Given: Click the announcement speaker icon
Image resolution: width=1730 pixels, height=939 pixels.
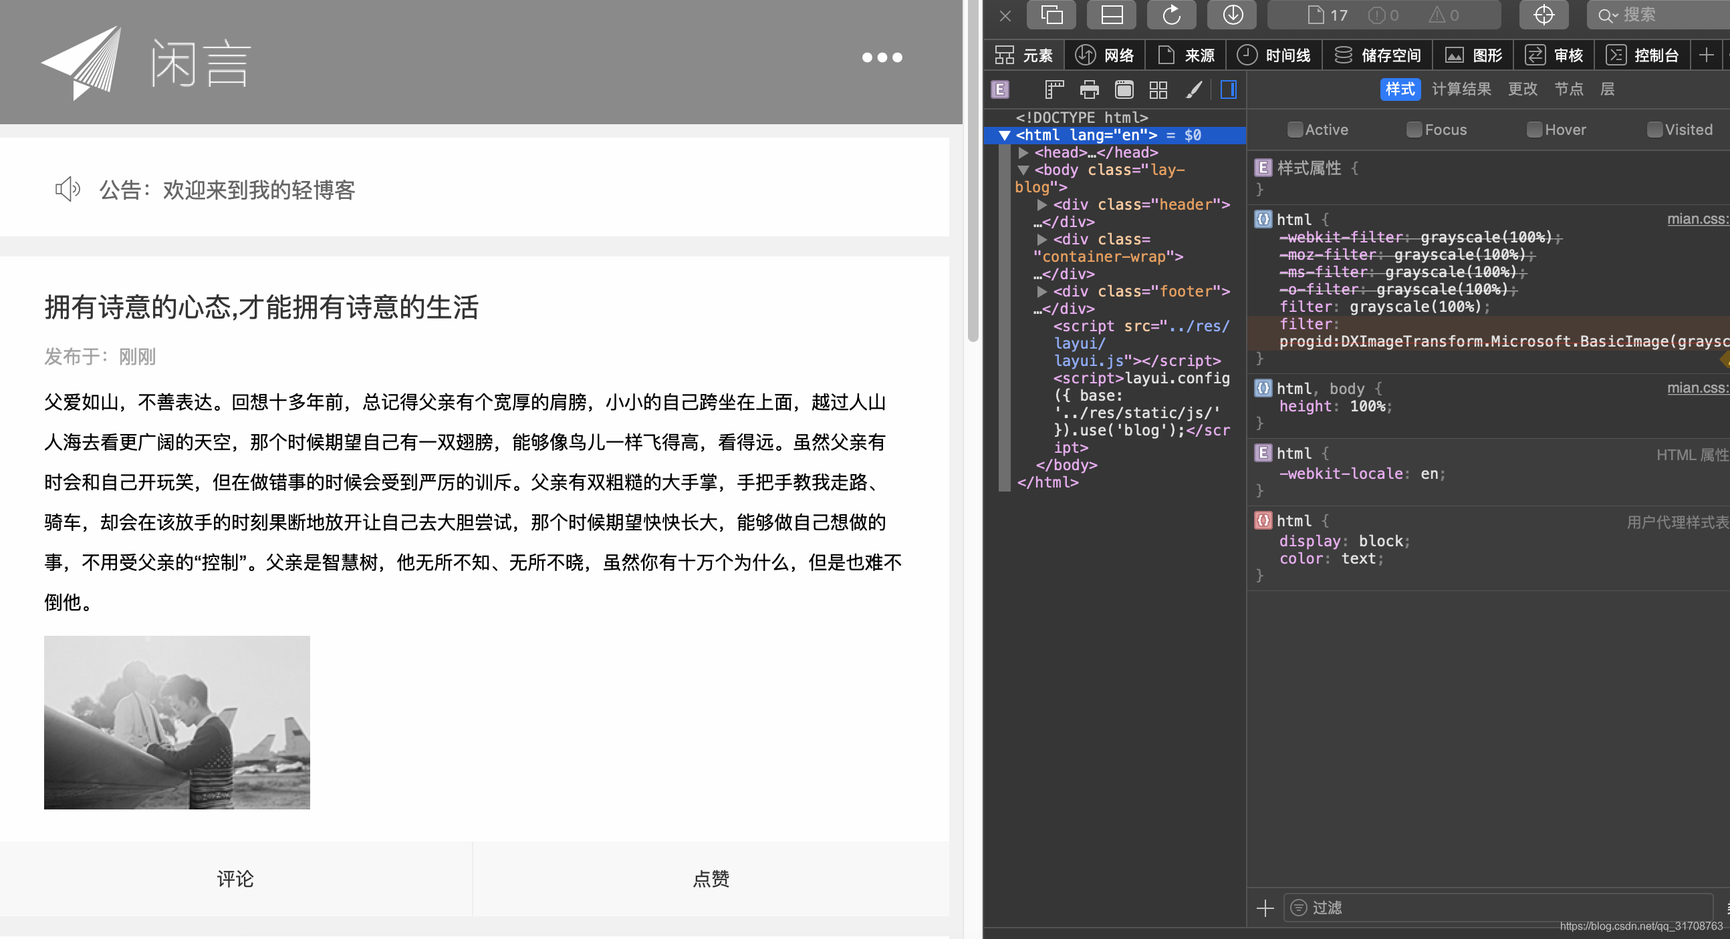Looking at the screenshot, I should (68, 190).
